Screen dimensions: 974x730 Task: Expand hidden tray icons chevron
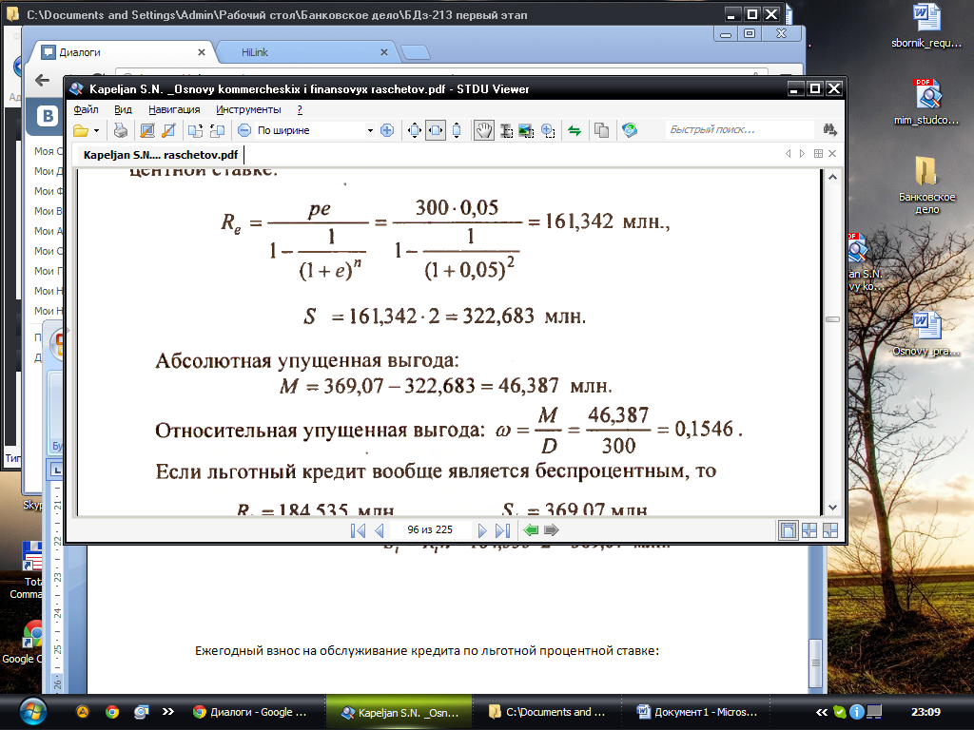(x=822, y=712)
